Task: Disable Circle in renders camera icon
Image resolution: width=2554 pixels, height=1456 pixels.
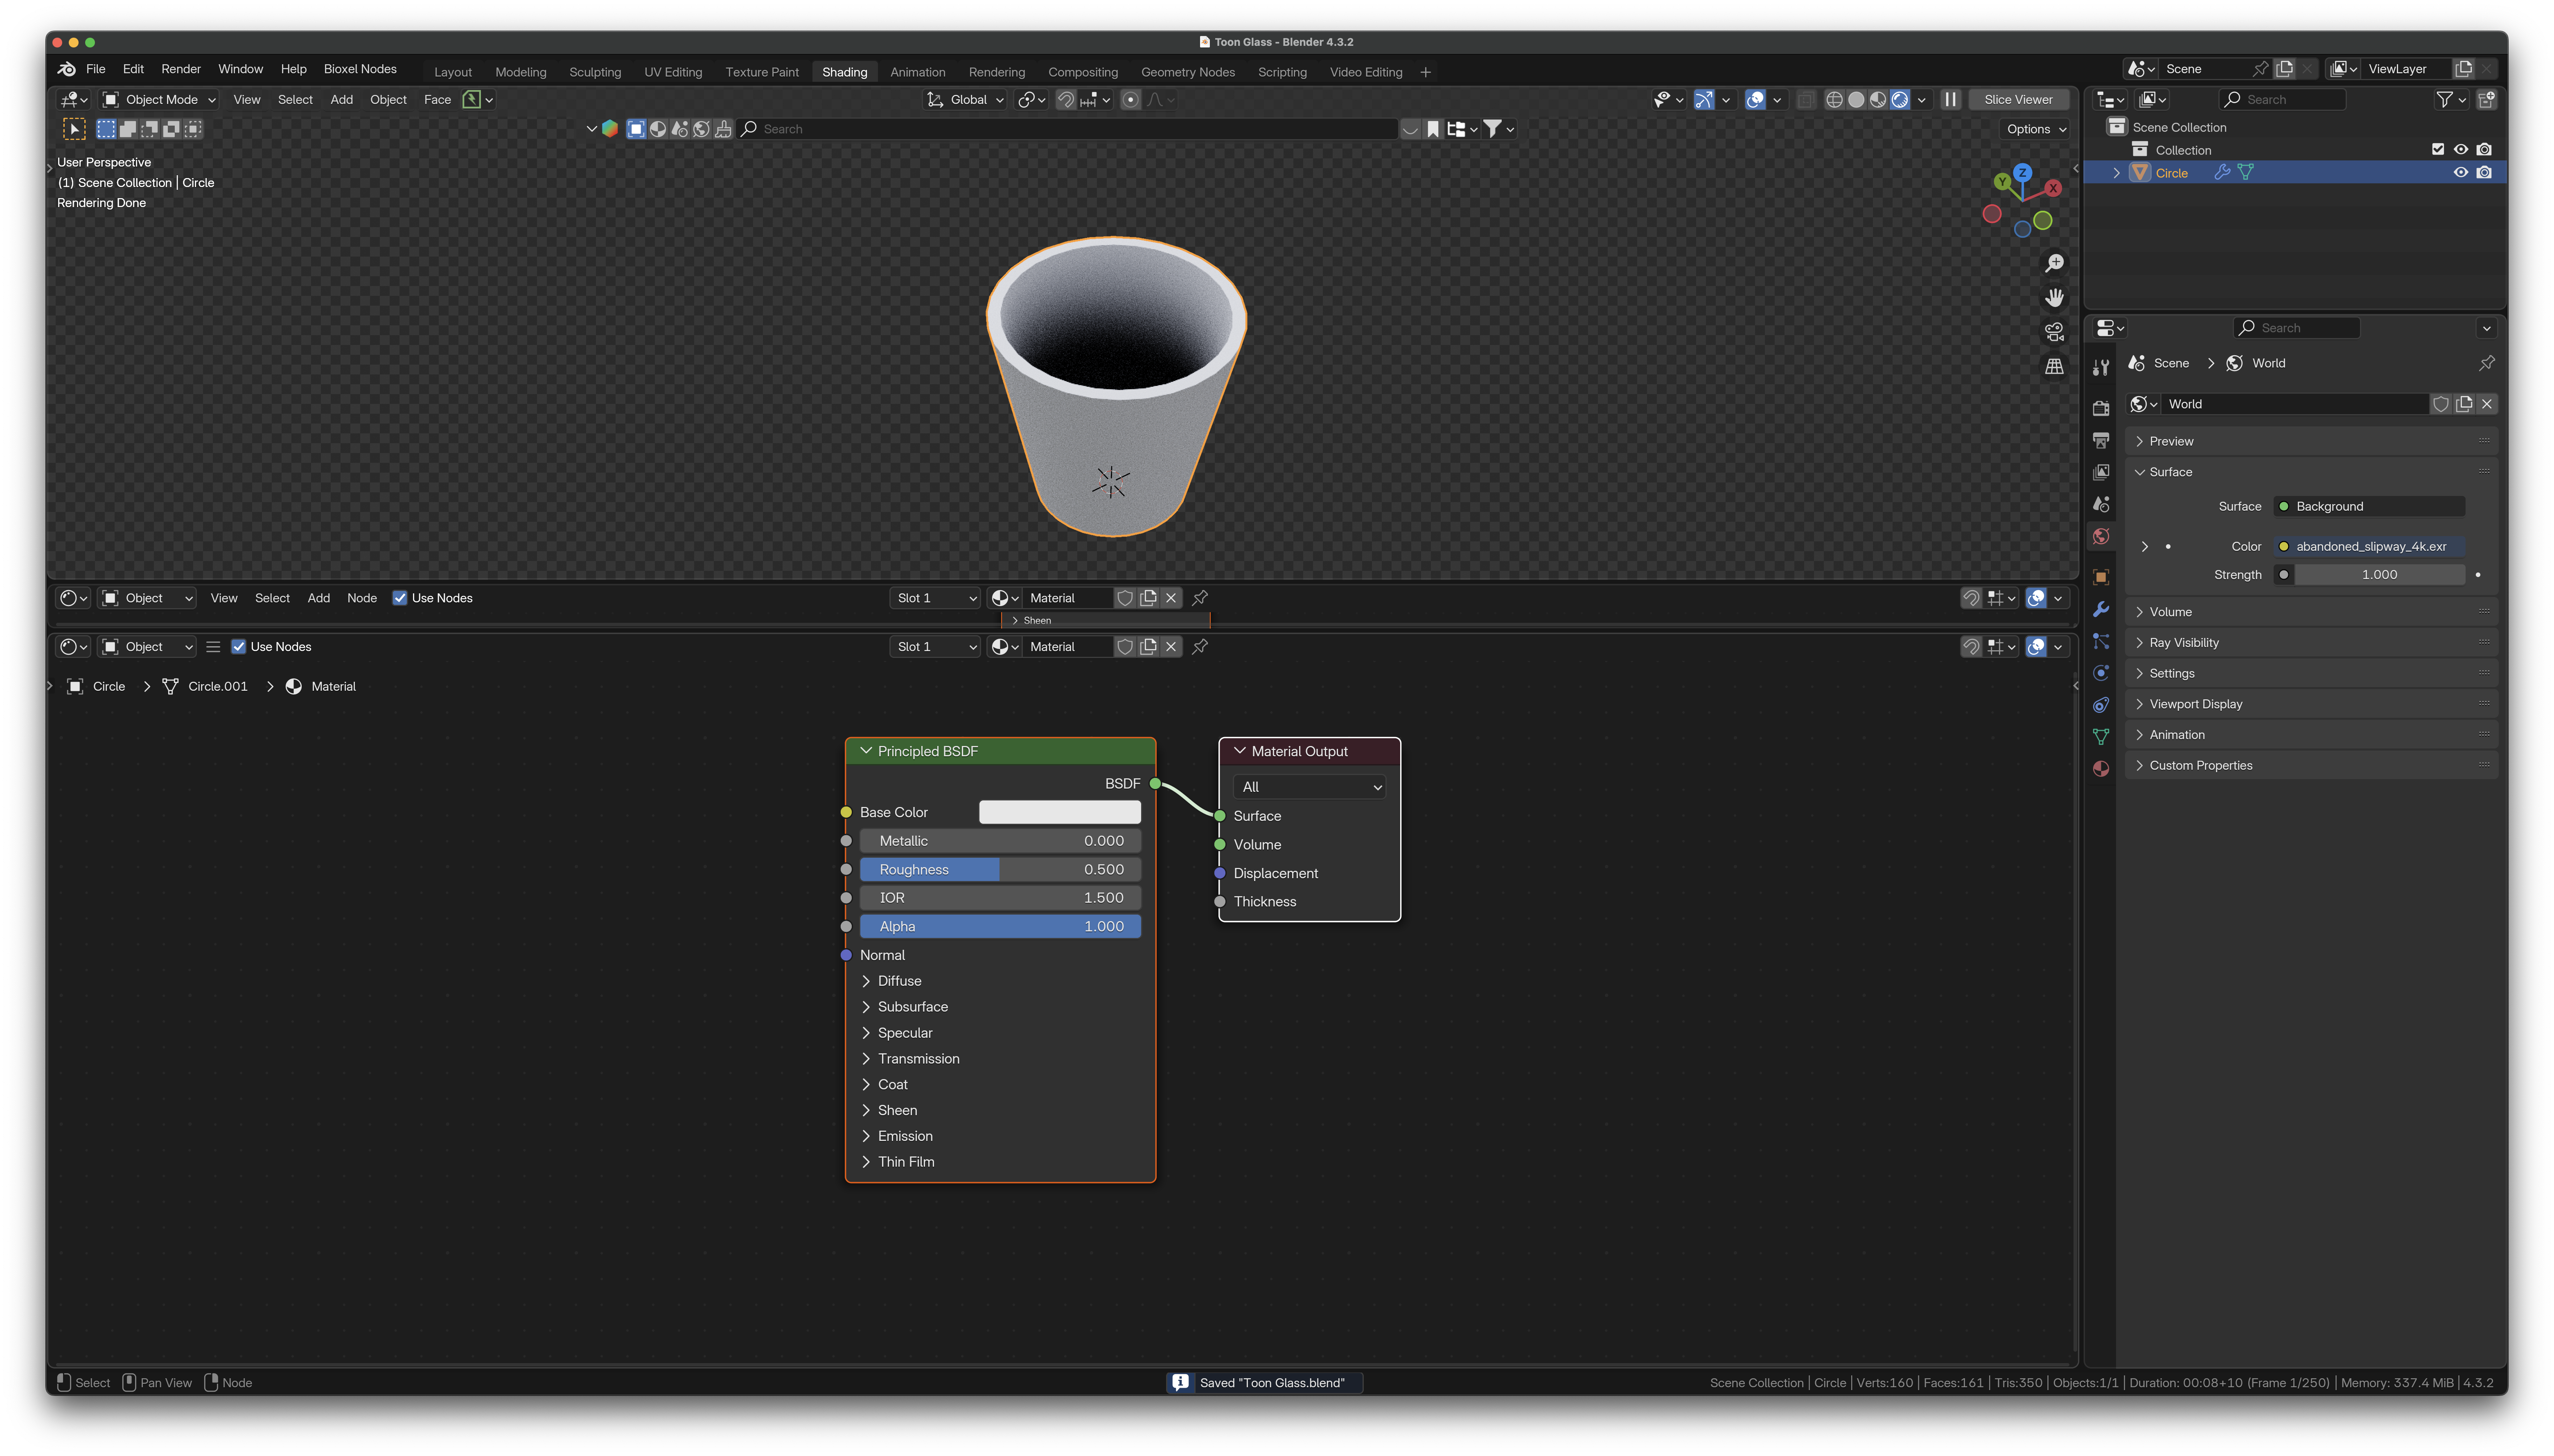Action: (x=2484, y=173)
